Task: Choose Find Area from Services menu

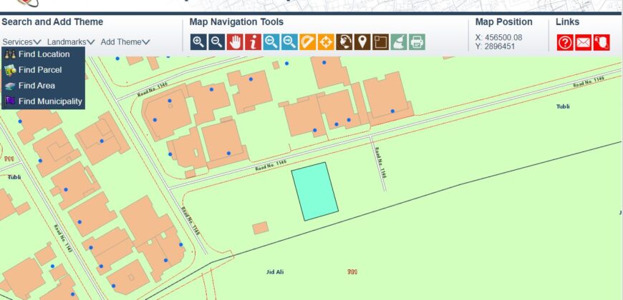Action: pyautogui.click(x=37, y=86)
